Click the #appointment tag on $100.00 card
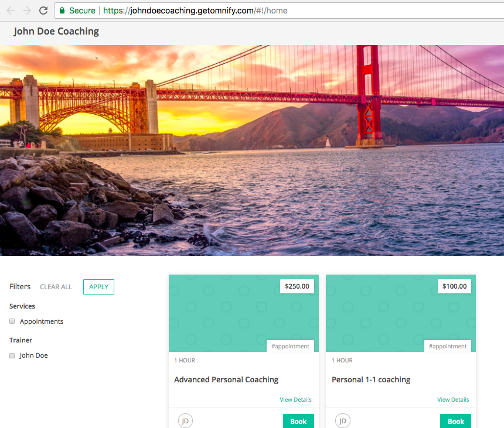The image size is (504, 428). coord(448,346)
